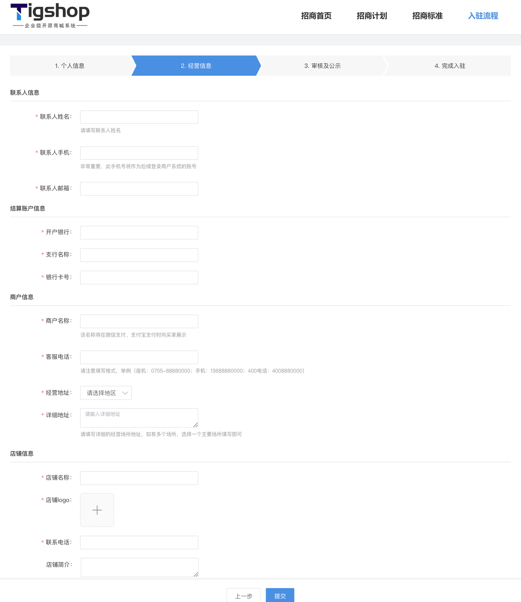Screen dimensions: 521x602
Task: Click the 提交 submit button
Action: click(x=280, y=595)
